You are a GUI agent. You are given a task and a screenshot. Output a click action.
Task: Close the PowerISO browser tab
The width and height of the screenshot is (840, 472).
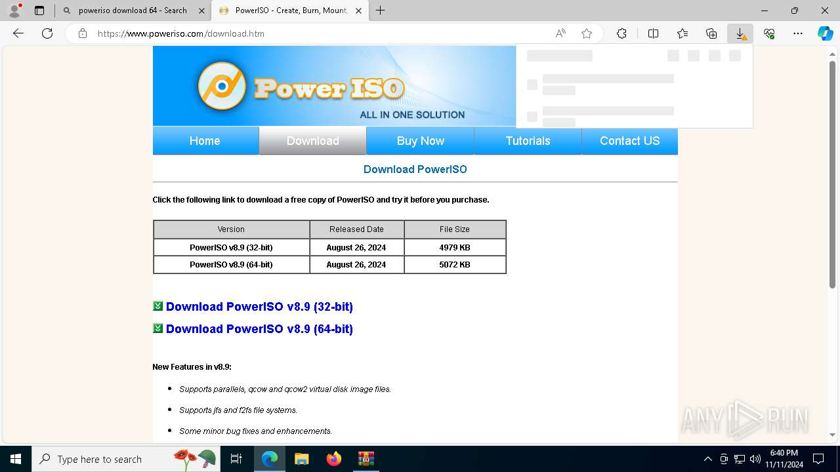coord(358,10)
